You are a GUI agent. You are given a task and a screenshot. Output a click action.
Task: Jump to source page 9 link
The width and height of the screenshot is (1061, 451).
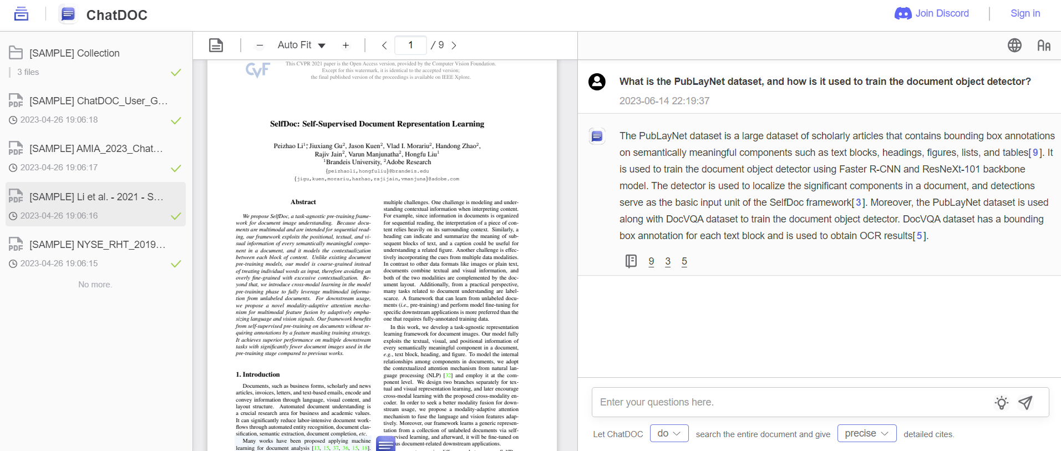[651, 261]
